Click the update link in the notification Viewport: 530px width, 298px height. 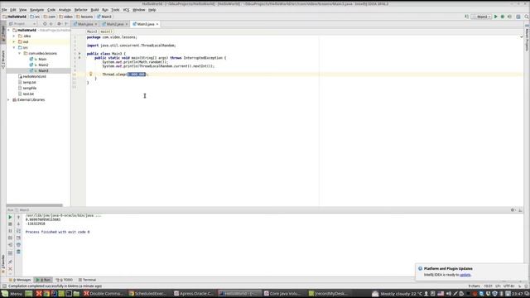[x=465, y=275]
